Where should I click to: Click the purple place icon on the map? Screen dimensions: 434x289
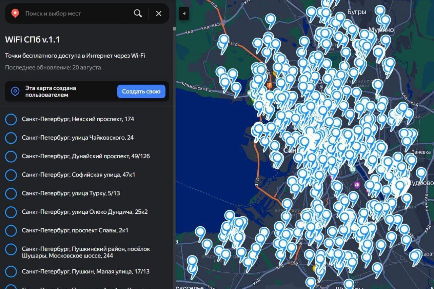[357, 185]
